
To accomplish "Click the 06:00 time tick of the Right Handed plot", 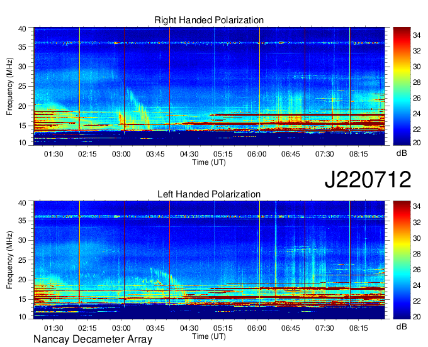I will coord(257,154).
